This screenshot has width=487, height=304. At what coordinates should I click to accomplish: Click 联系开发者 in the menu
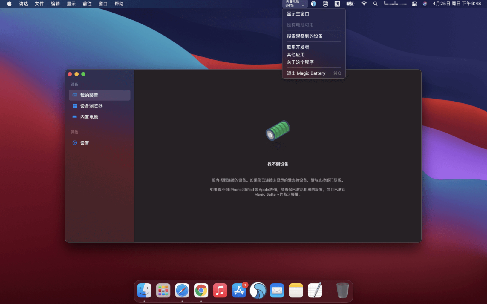tap(298, 47)
